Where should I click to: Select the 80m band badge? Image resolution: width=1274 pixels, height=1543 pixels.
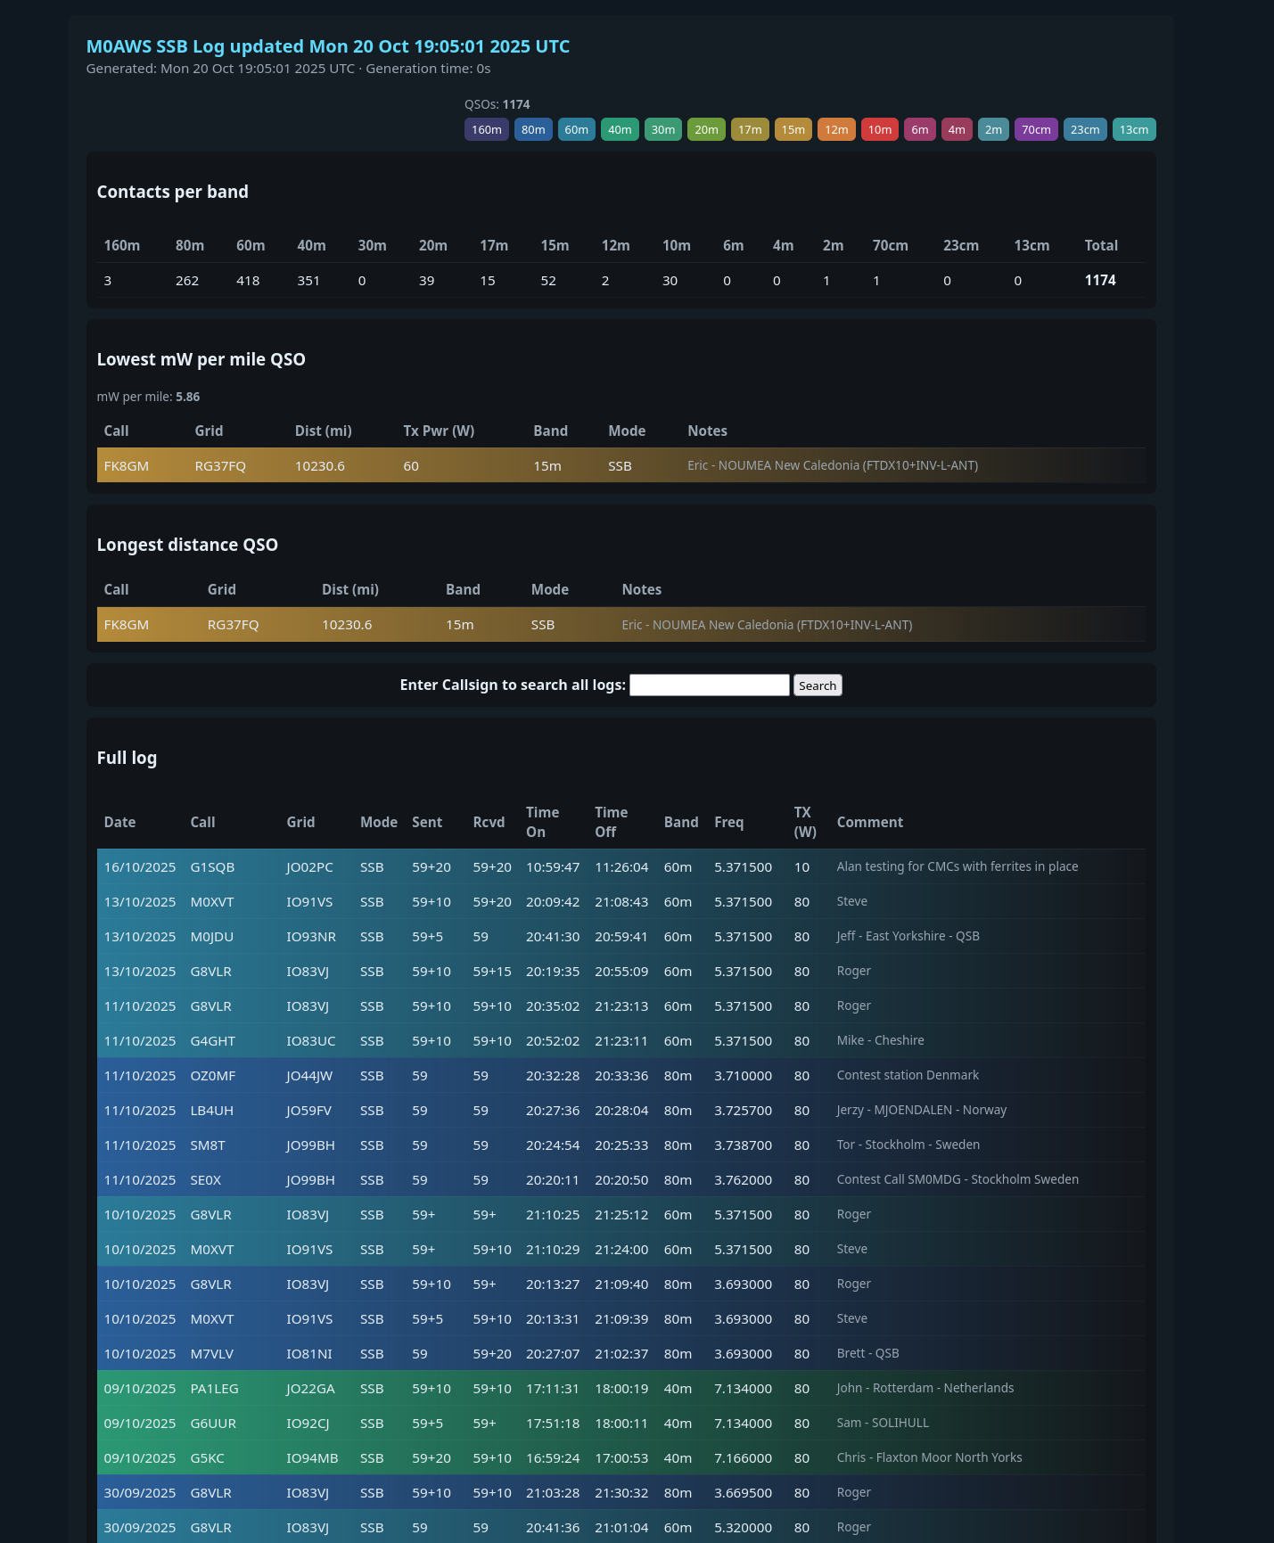[533, 129]
